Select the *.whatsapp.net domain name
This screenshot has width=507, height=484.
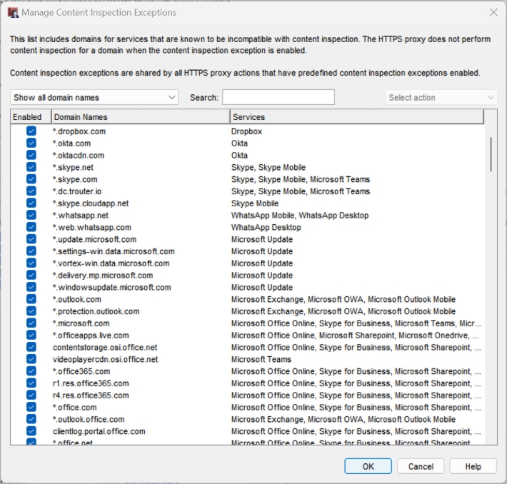coord(81,216)
